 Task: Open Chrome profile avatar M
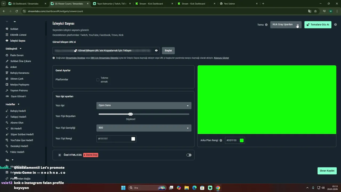[x=331, y=11]
